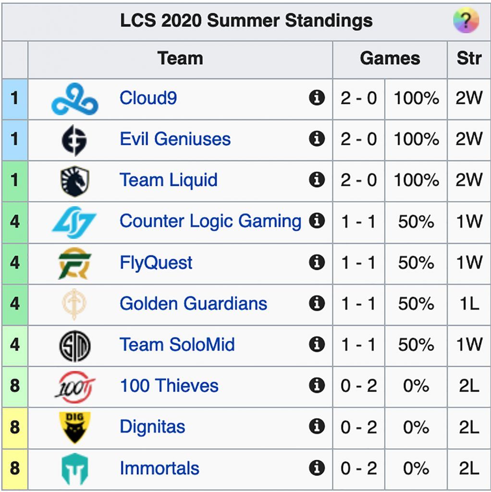Viewport: 491px width, 492px height.
Task: Open the info icon beside FlyQuest
Action: [316, 262]
